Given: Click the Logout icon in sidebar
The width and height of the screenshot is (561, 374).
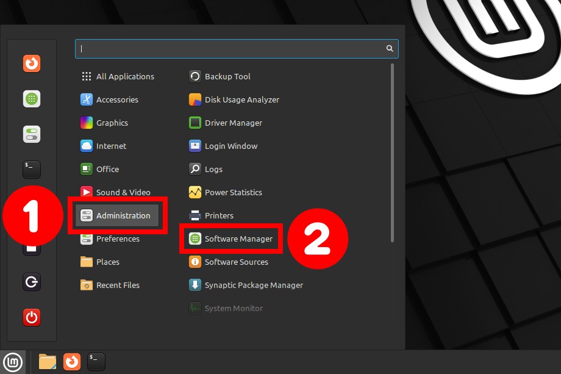Looking at the screenshot, I should coord(32,282).
